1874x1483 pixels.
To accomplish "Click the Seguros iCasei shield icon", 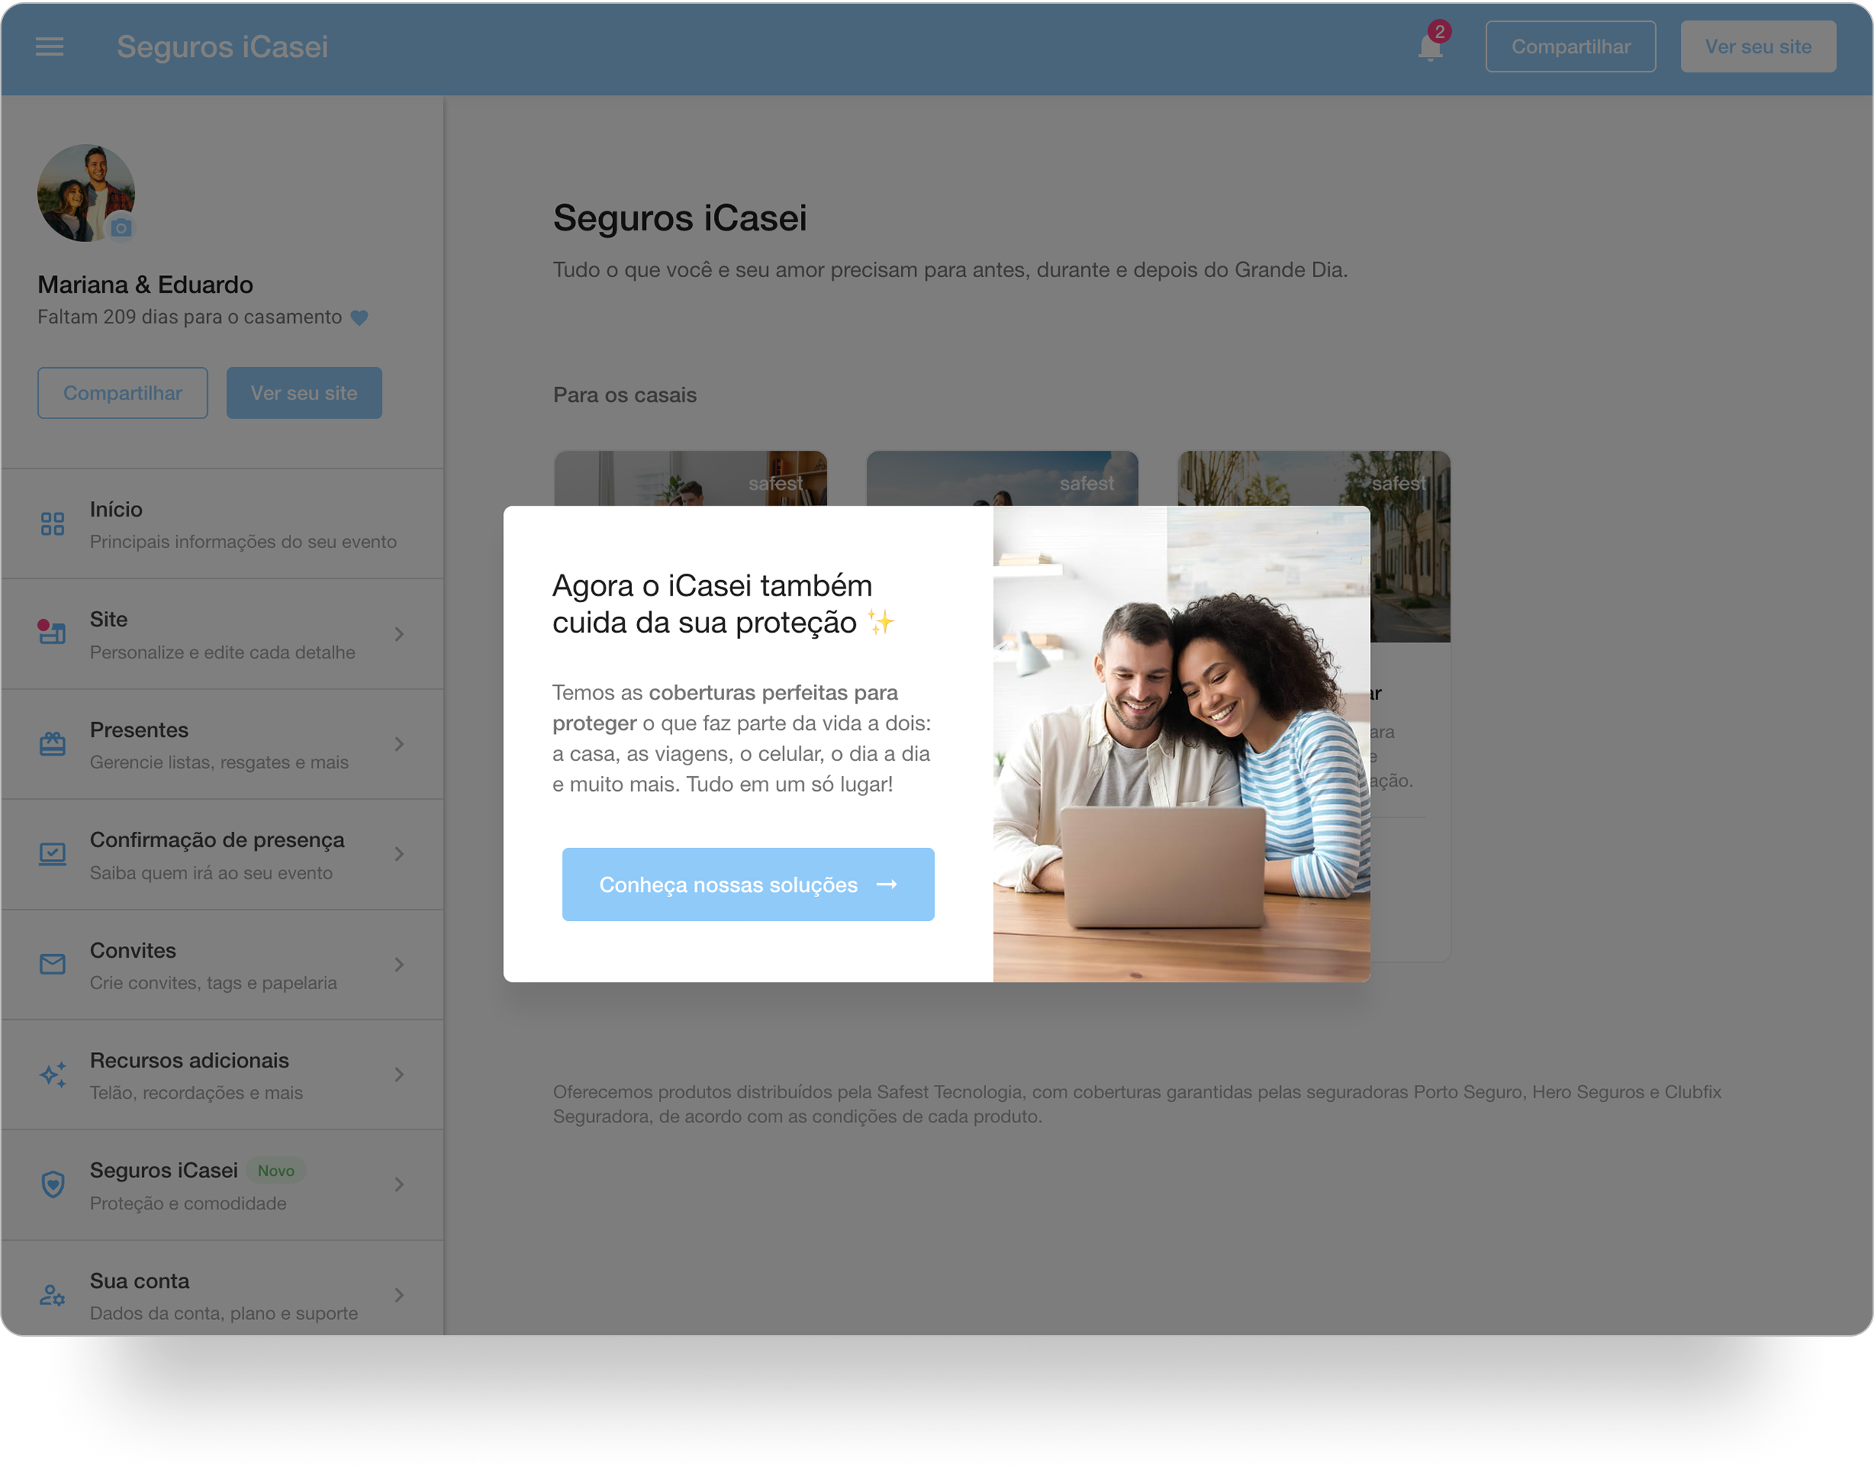I will coord(53,1184).
